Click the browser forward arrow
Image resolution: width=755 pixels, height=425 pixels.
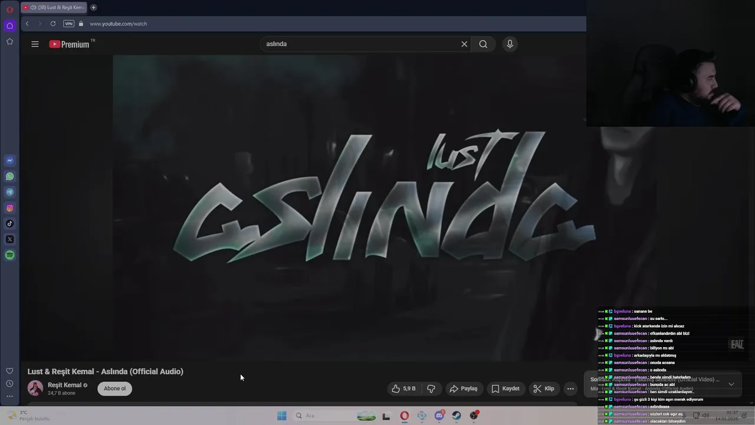click(x=40, y=24)
